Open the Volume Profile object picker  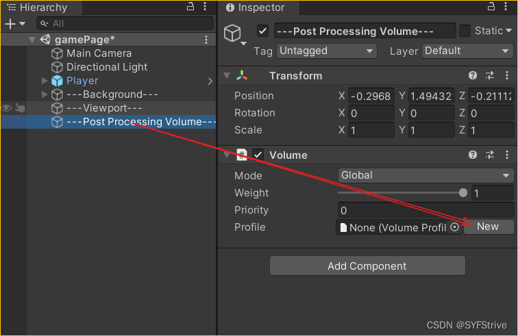[x=455, y=227]
